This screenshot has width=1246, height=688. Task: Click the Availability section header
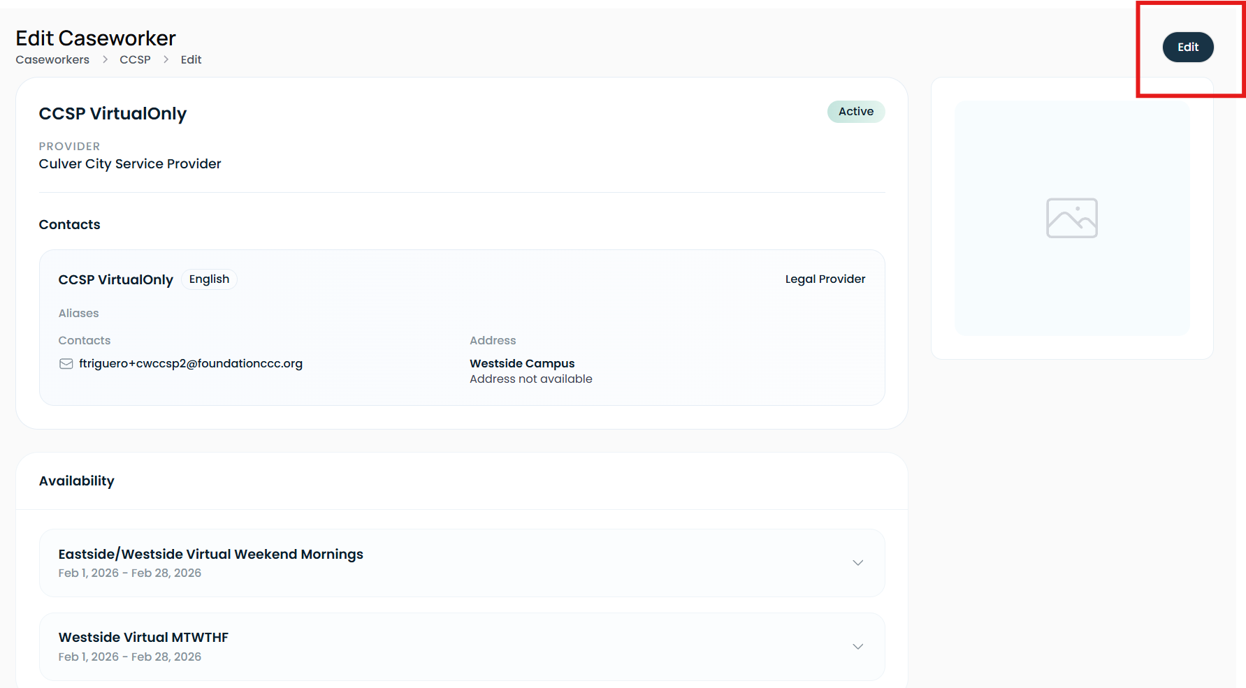pyautogui.click(x=77, y=481)
